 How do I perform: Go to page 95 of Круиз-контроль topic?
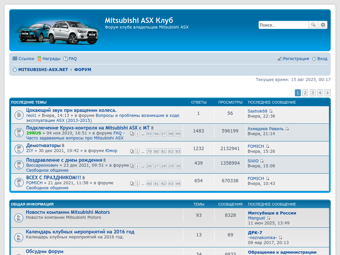coord(149,134)
